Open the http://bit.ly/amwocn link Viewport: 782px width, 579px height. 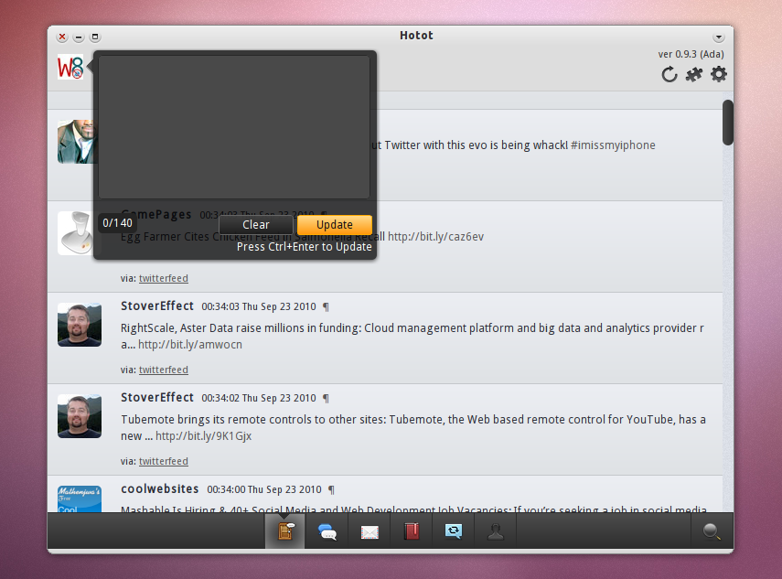coord(190,345)
